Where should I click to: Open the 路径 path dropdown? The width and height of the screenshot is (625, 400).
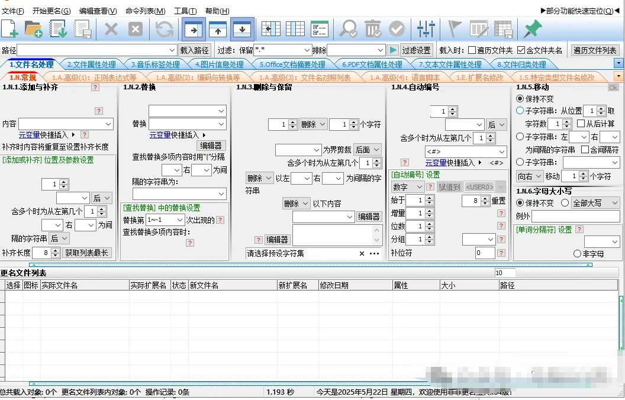coord(172,50)
